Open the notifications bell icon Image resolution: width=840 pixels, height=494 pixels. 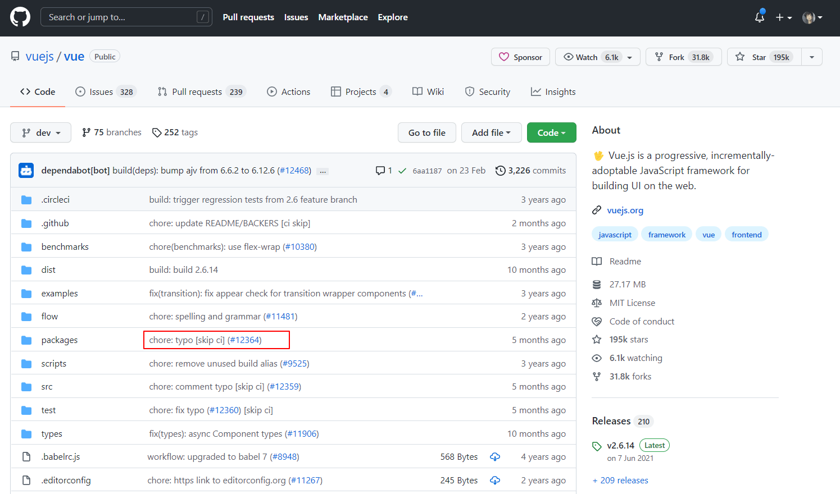click(x=759, y=17)
